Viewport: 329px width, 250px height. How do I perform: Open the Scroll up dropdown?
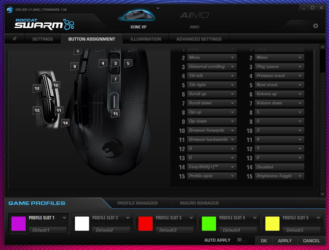pos(212,94)
